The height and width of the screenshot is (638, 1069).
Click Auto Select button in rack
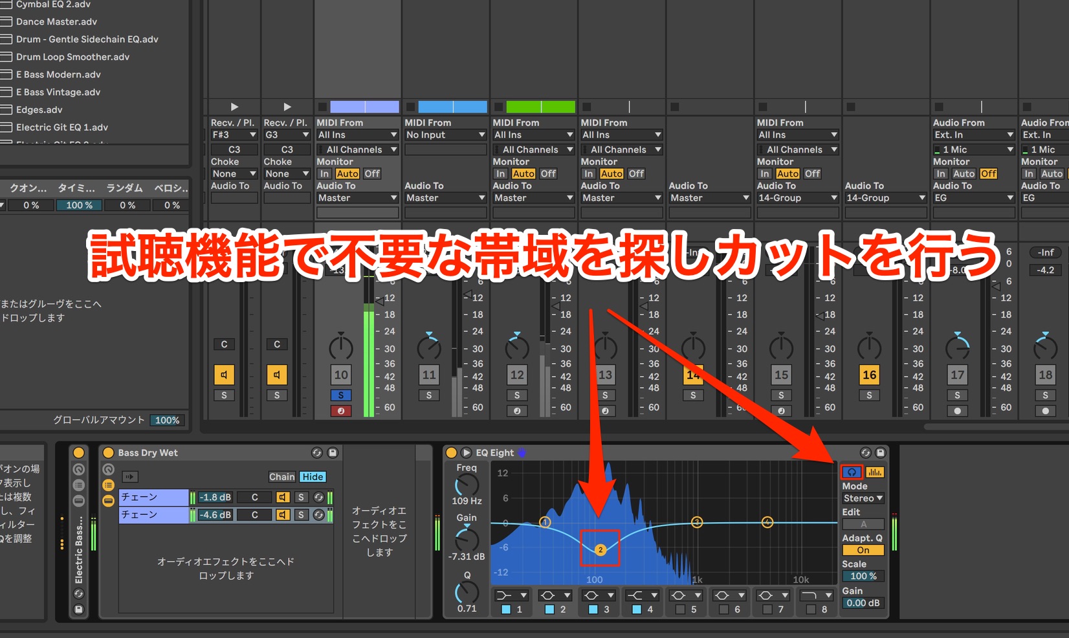point(130,477)
